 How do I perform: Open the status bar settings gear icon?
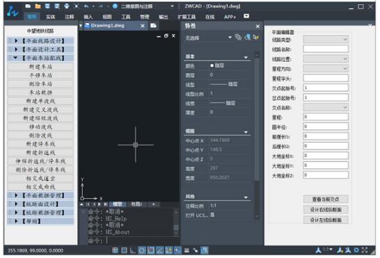tap(356, 250)
